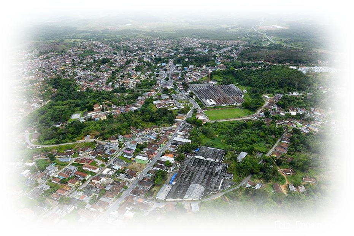Click the white cluster of structures at upper right

(x=317, y=70)
